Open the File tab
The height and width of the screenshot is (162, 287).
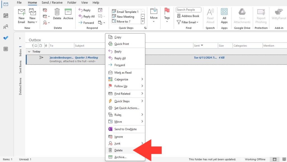(19, 3)
